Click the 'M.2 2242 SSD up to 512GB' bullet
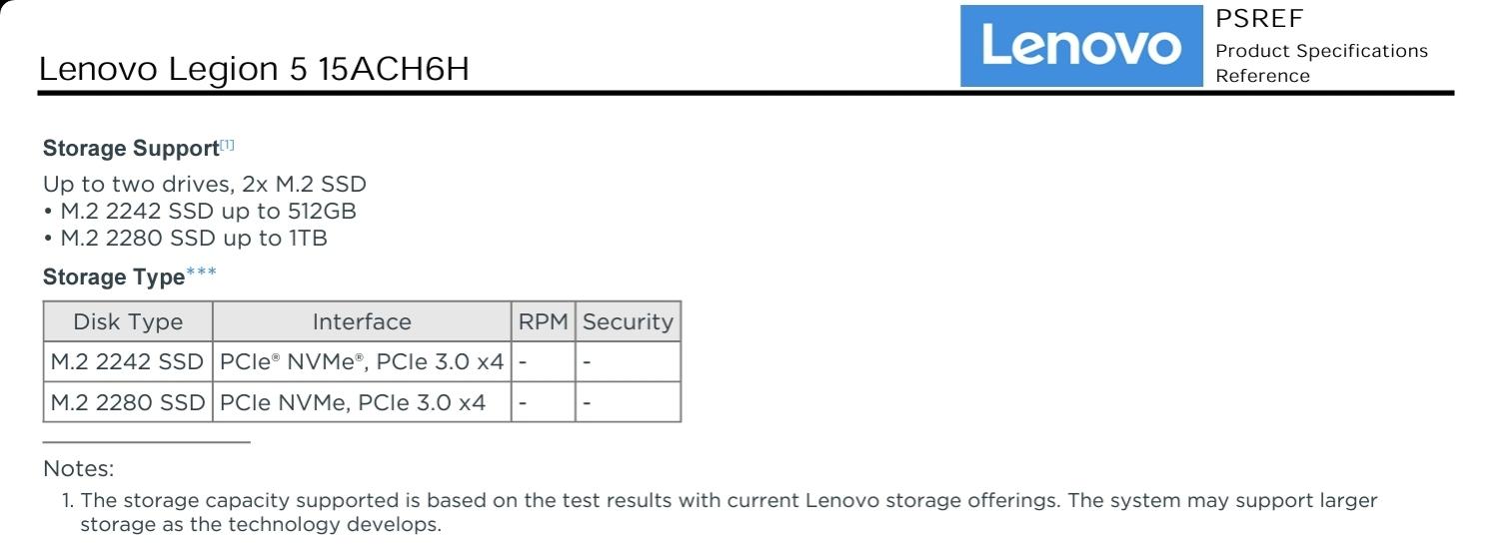This screenshot has height=552, width=1492. tap(200, 211)
